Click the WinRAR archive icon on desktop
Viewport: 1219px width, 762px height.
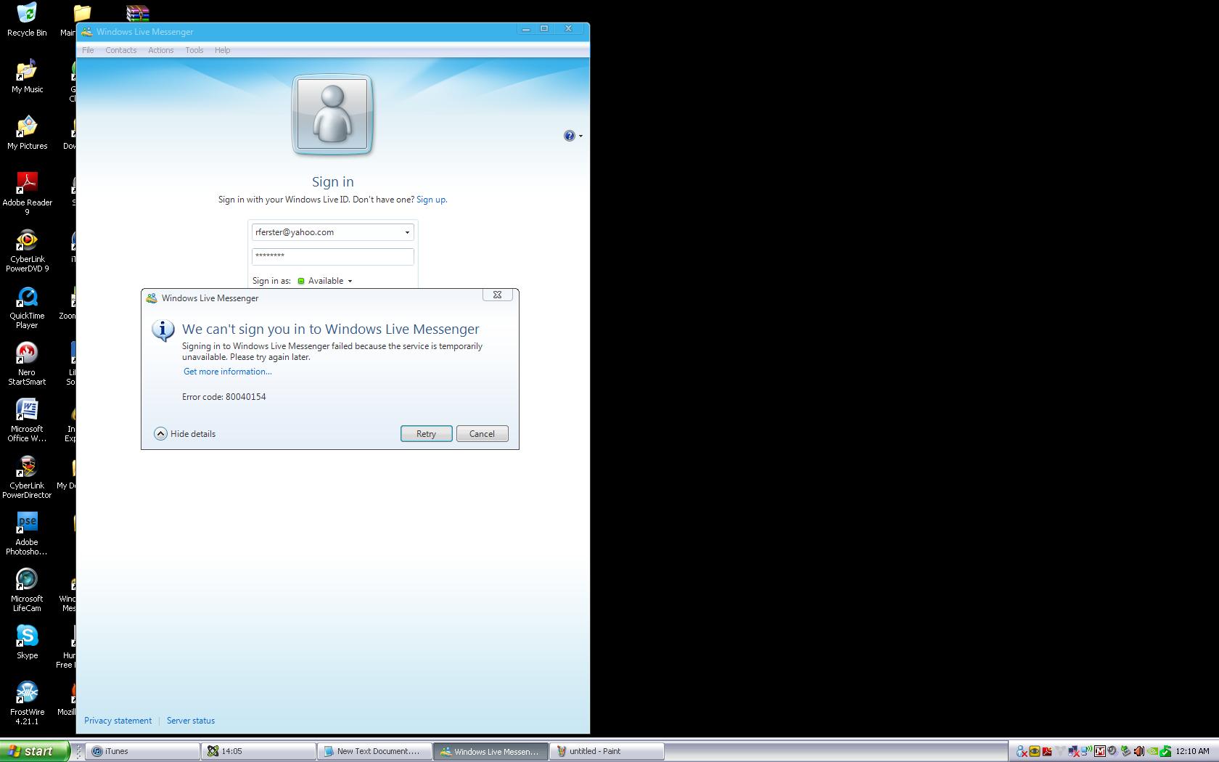coord(137,12)
